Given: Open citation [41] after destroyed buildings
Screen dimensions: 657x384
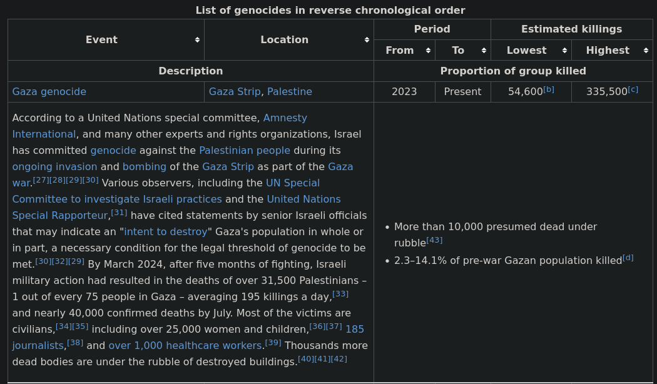Looking at the screenshot, I should click(323, 359).
